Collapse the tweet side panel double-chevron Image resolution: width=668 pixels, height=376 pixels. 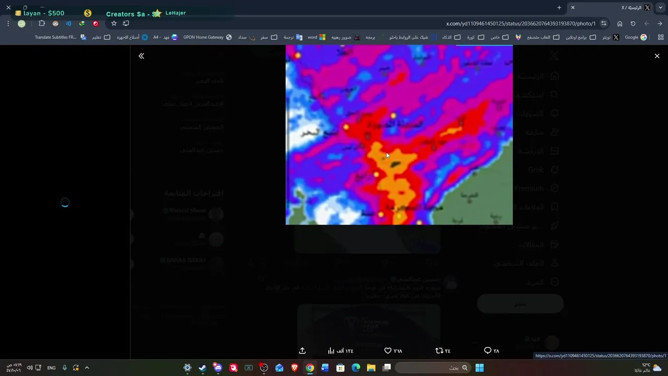(x=141, y=56)
